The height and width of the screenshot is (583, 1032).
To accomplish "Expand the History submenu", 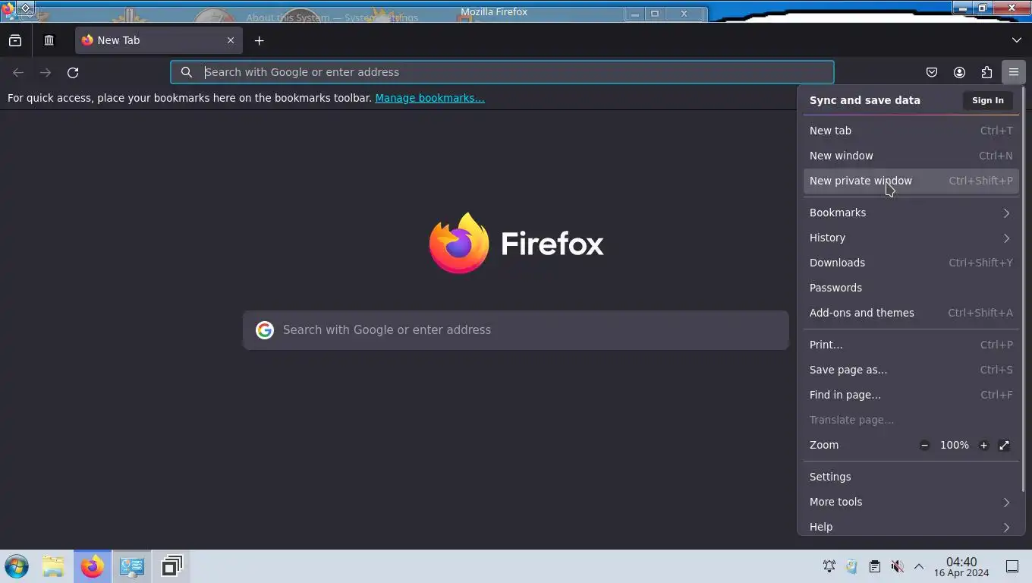I will [x=911, y=238].
